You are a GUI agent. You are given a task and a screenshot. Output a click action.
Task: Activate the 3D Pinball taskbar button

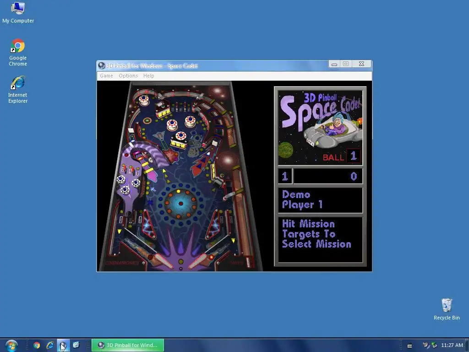(x=128, y=345)
